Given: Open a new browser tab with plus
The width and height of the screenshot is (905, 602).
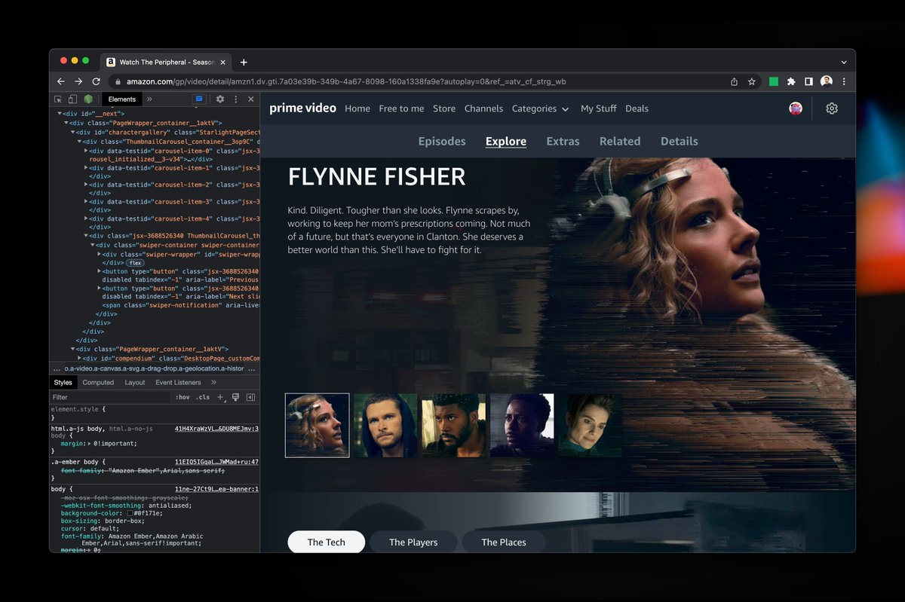Looking at the screenshot, I should pyautogui.click(x=244, y=63).
